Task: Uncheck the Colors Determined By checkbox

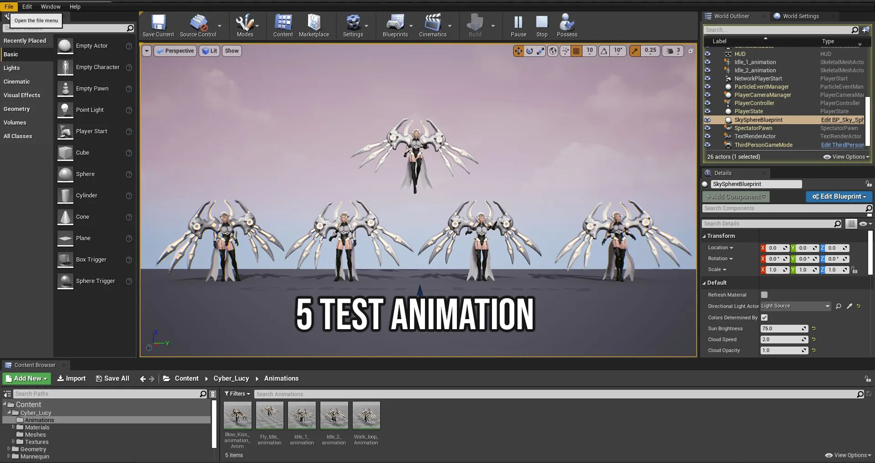Action: [764, 317]
